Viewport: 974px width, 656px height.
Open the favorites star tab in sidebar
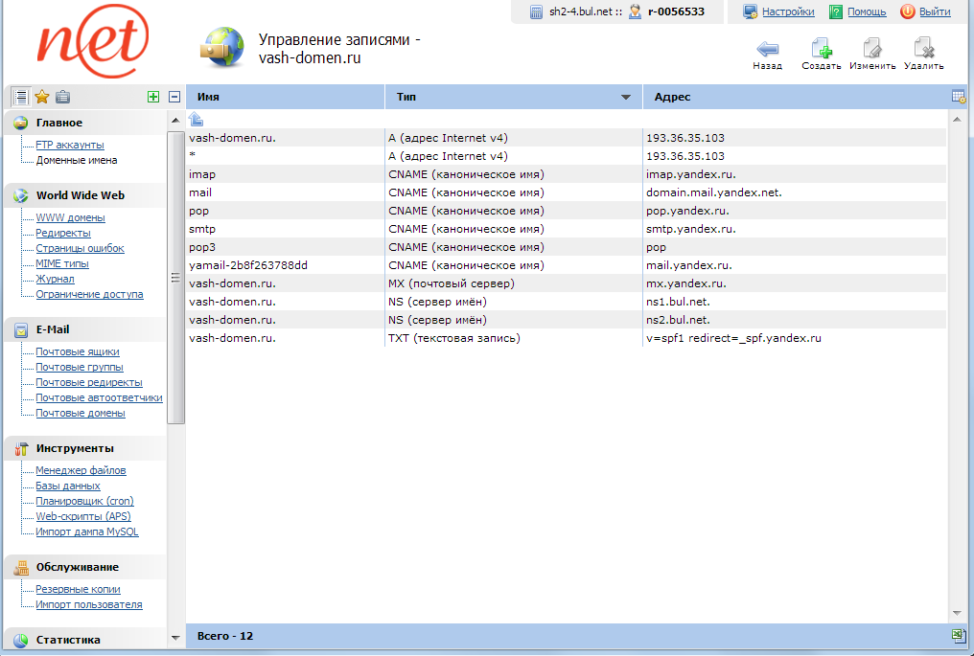tap(42, 97)
